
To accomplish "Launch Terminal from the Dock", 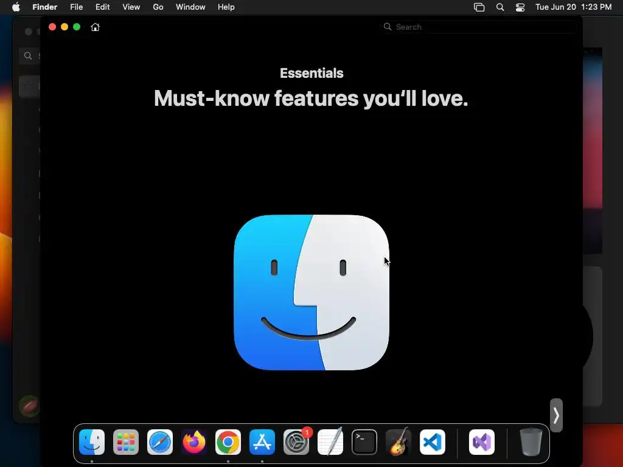I will pyautogui.click(x=364, y=442).
